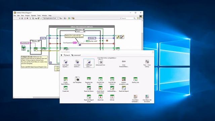Open the Tools menu
This screenshot has width=215, height=121.
[39, 16]
